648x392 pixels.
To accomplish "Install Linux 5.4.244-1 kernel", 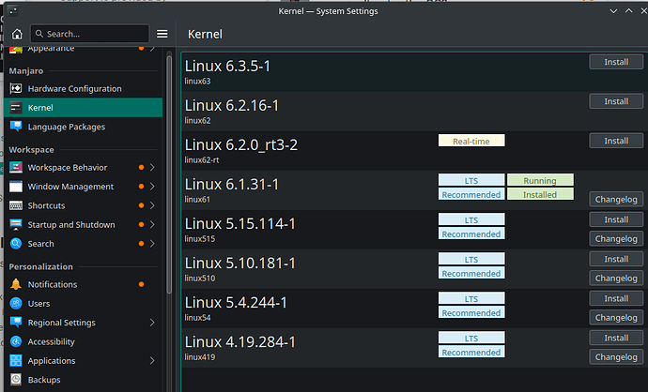I will click(x=616, y=298).
